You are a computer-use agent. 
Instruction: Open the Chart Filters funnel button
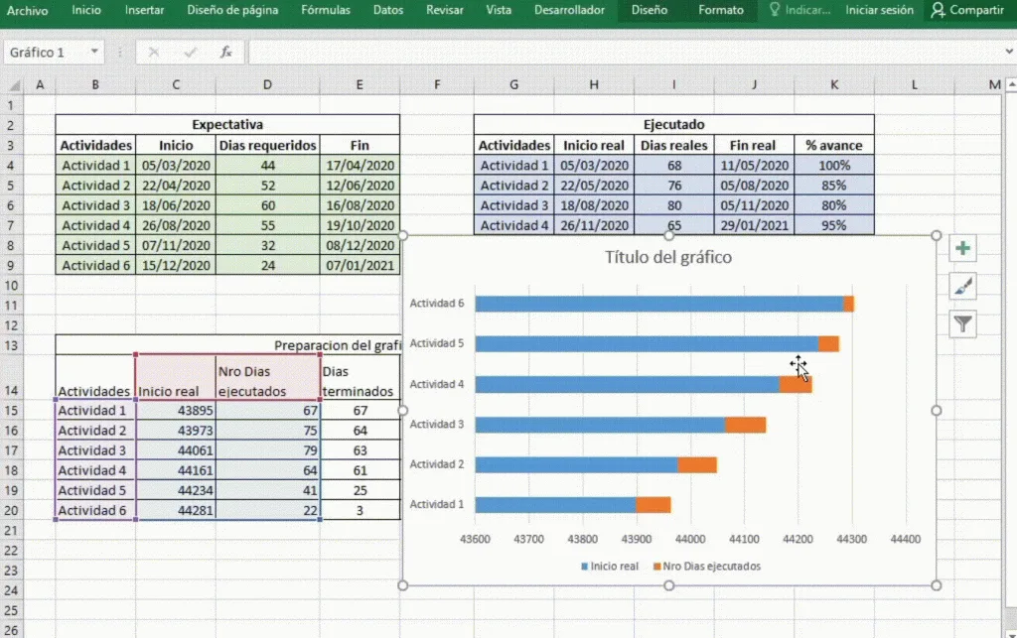click(962, 323)
